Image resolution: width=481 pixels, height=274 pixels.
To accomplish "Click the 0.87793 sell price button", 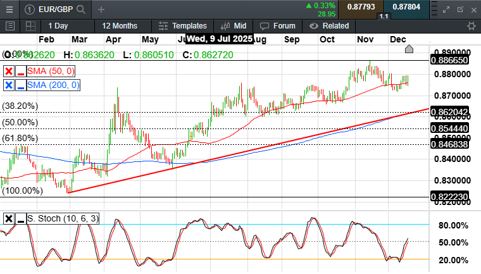I will [361, 7].
